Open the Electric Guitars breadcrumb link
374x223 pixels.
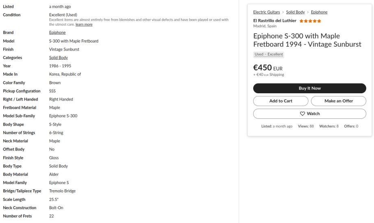(x=266, y=12)
